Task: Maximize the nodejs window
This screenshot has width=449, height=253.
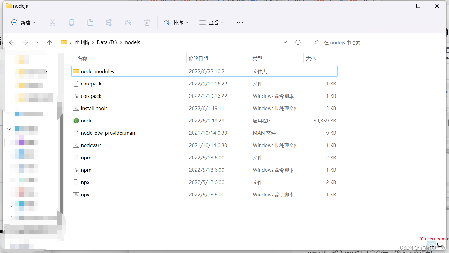Action: pyautogui.click(x=418, y=6)
